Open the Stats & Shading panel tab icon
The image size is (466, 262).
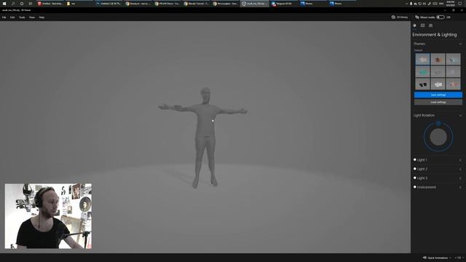pos(422,25)
